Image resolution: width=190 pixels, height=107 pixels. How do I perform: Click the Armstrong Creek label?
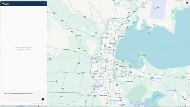pyautogui.click(x=122, y=105)
